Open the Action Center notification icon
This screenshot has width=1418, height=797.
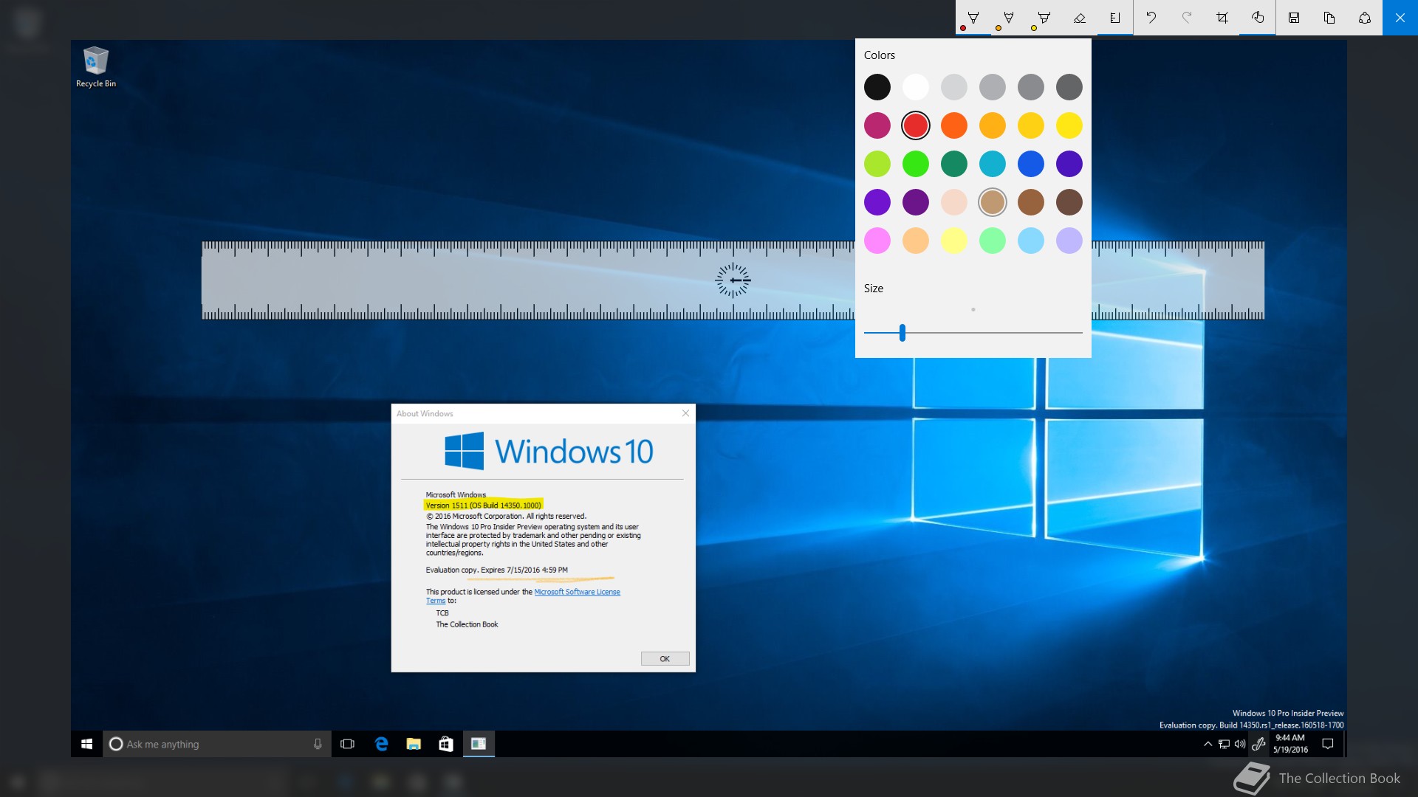[x=1328, y=744]
